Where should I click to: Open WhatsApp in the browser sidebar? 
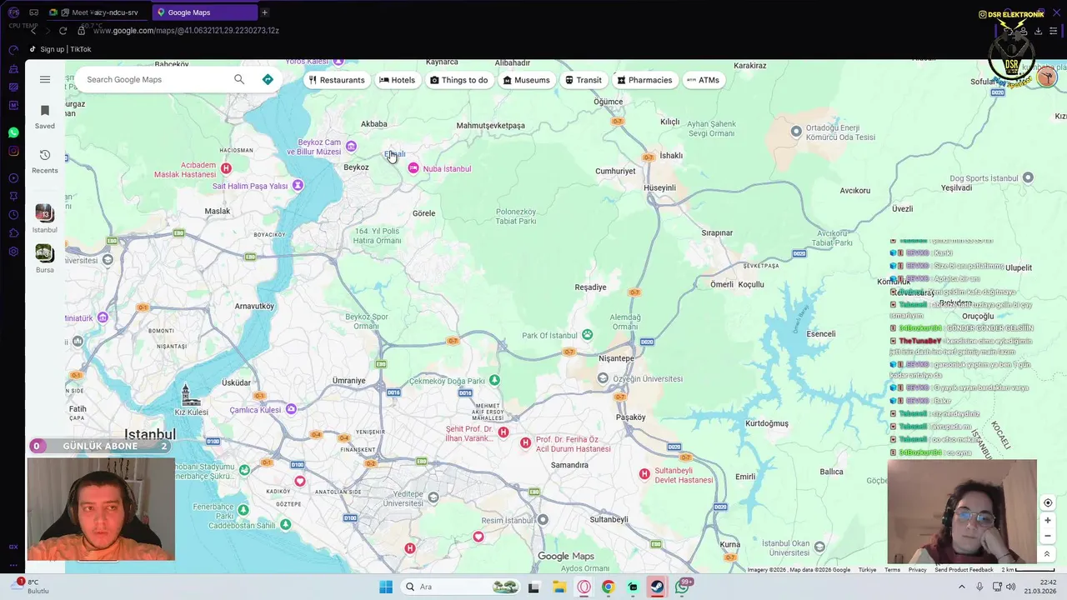pyautogui.click(x=13, y=132)
